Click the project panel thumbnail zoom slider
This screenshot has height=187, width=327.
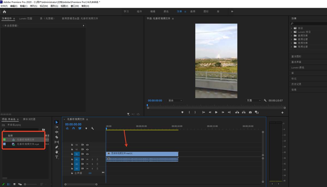25,184
